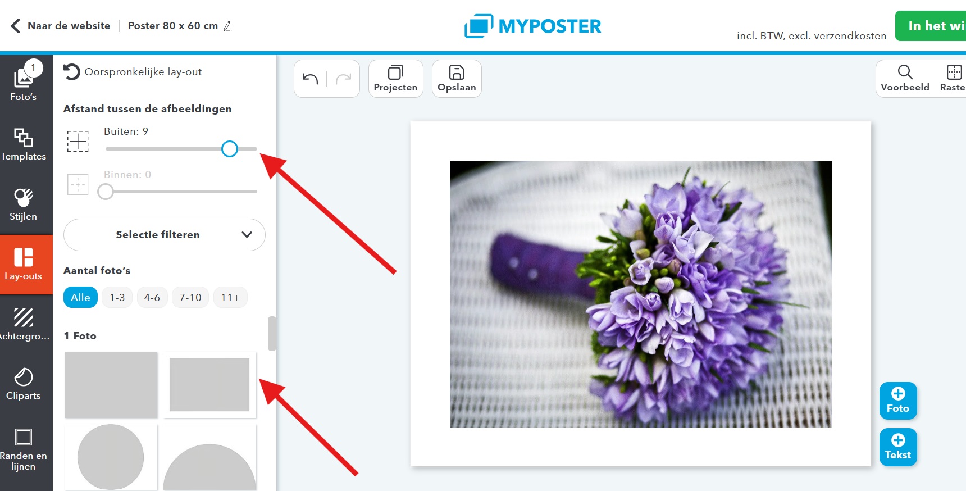Open the Foto's panel in sidebar
Image resolution: width=966 pixels, height=491 pixels.
point(23,82)
